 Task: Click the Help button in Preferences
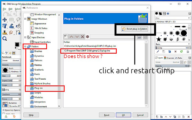tap(31, 115)
